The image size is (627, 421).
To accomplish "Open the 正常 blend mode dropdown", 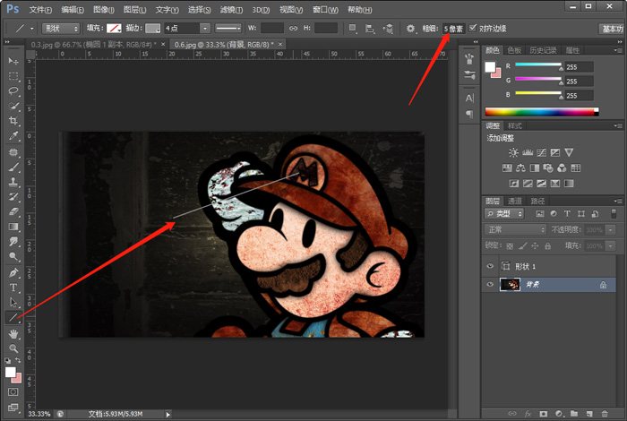I will pyautogui.click(x=515, y=230).
